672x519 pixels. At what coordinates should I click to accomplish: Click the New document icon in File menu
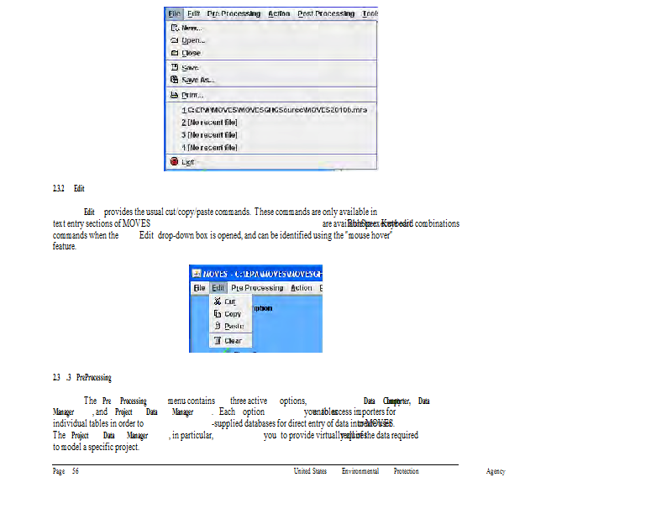175,28
